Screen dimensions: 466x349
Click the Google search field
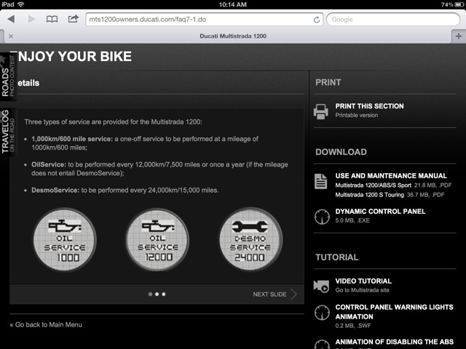pyautogui.click(x=393, y=20)
